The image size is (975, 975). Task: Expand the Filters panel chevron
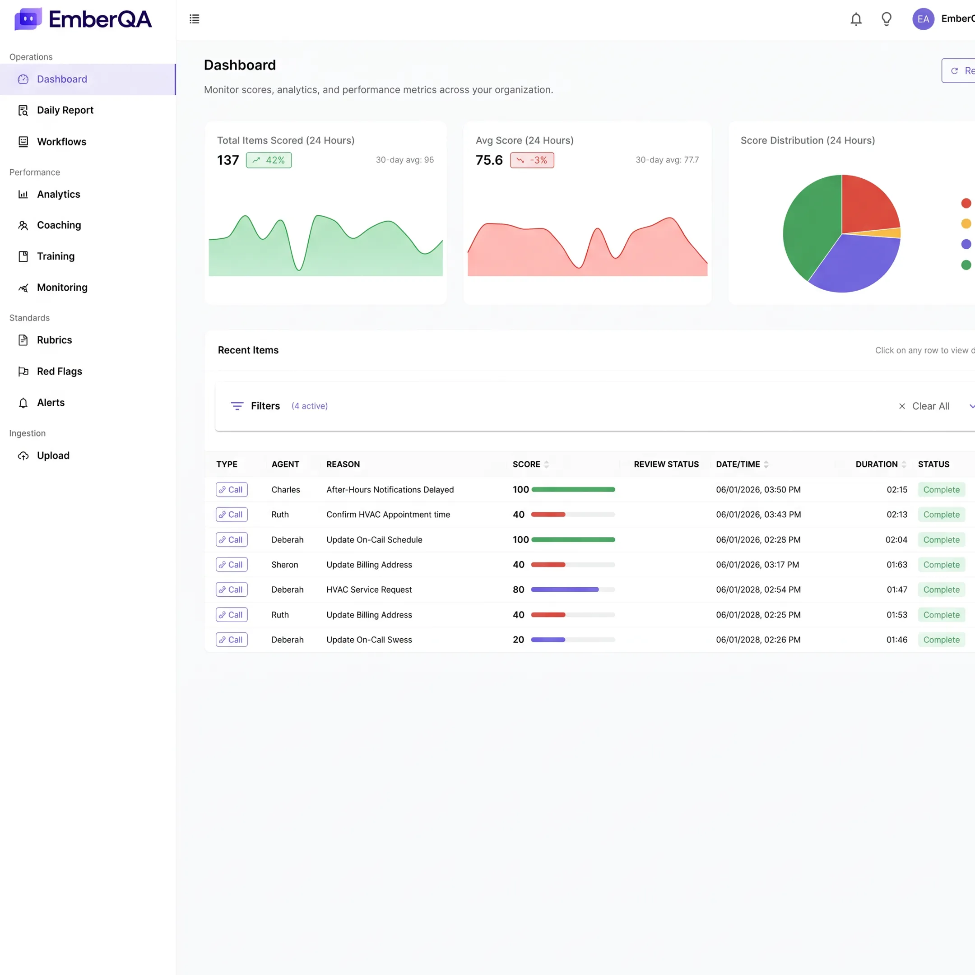click(x=971, y=406)
